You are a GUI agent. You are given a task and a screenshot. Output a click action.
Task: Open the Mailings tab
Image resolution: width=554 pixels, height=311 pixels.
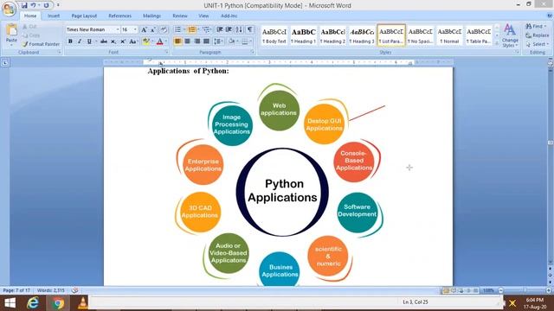coord(151,16)
